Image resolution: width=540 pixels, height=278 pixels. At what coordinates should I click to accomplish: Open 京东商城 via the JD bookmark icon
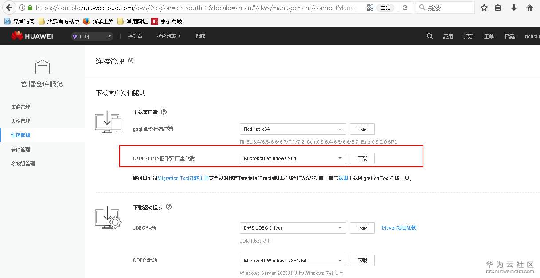pyautogui.click(x=155, y=21)
